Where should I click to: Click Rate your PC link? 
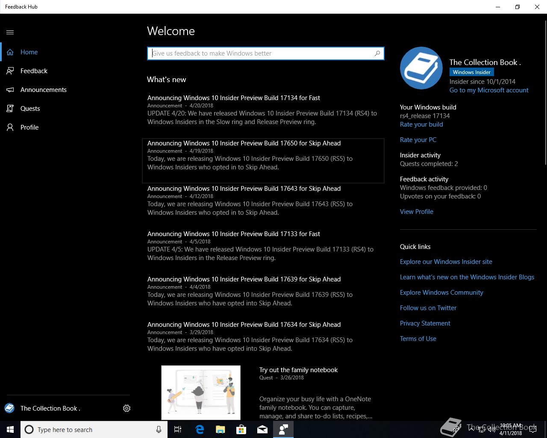(418, 140)
